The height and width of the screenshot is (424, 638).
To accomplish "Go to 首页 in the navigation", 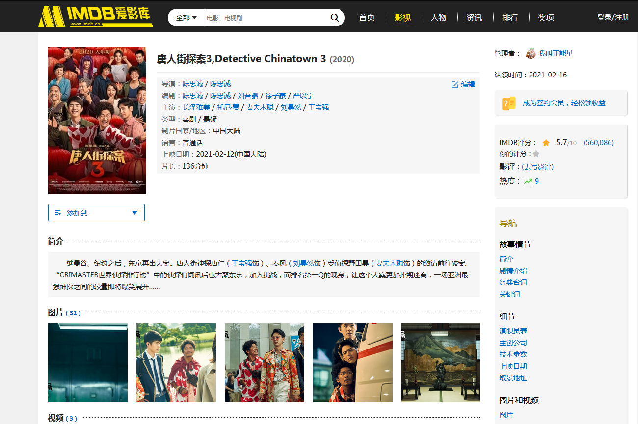I will (x=367, y=18).
